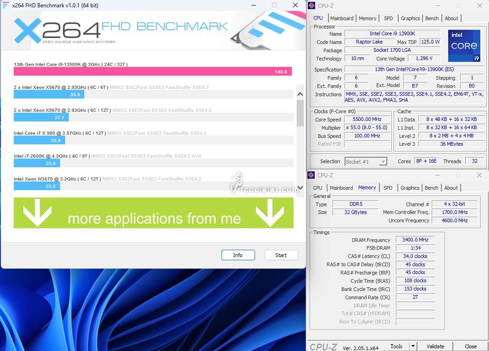
Task: Click the Intel Core i9 logo badge
Action: 464,46
